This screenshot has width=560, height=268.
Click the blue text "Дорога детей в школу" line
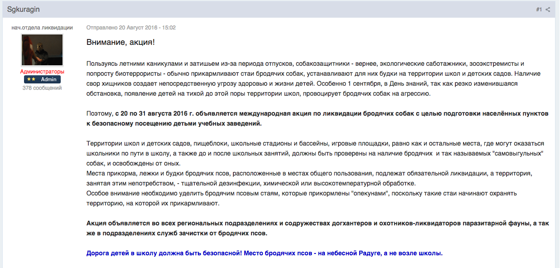point(264,253)
